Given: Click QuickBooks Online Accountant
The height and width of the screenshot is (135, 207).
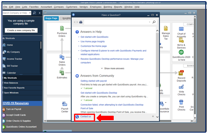Looking at the screenshot, I should [21, 127].
